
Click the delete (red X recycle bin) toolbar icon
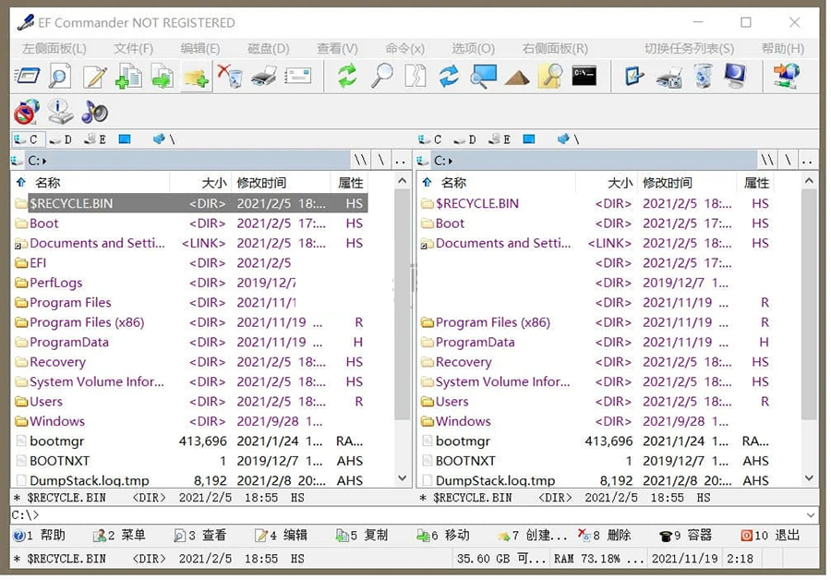230,77
